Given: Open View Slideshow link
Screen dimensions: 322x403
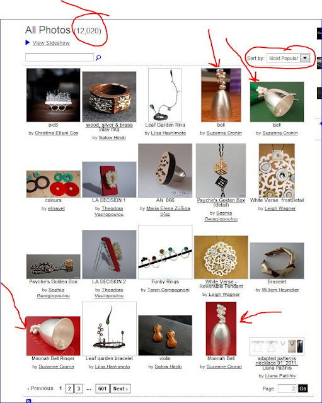Looking at the screenshot, I should (x=51, y=43).
